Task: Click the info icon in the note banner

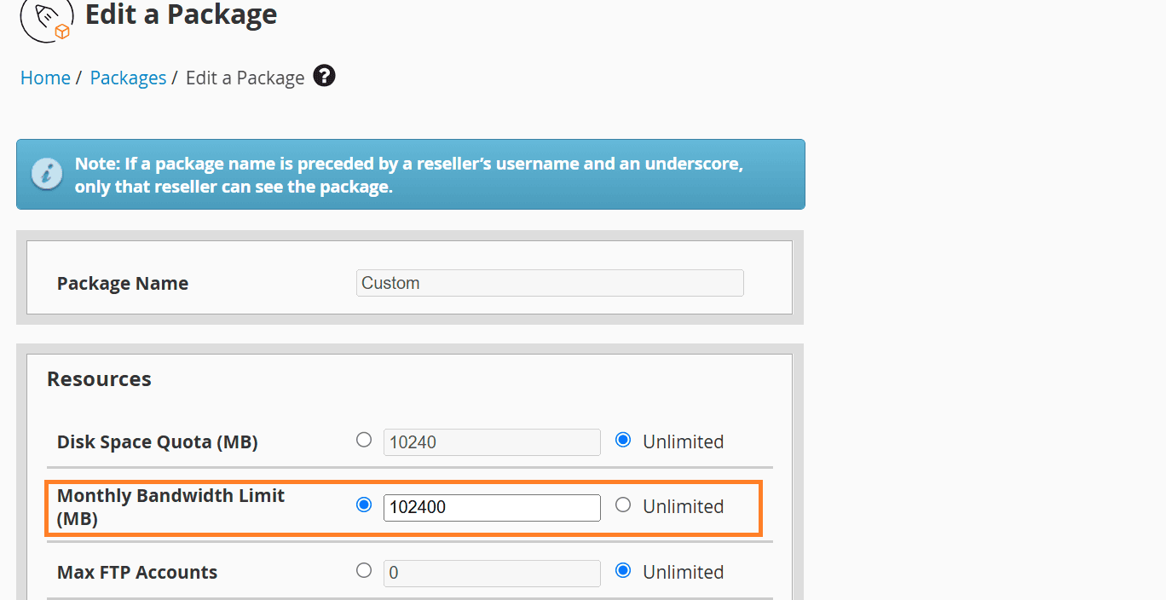Action: point(47,173)
